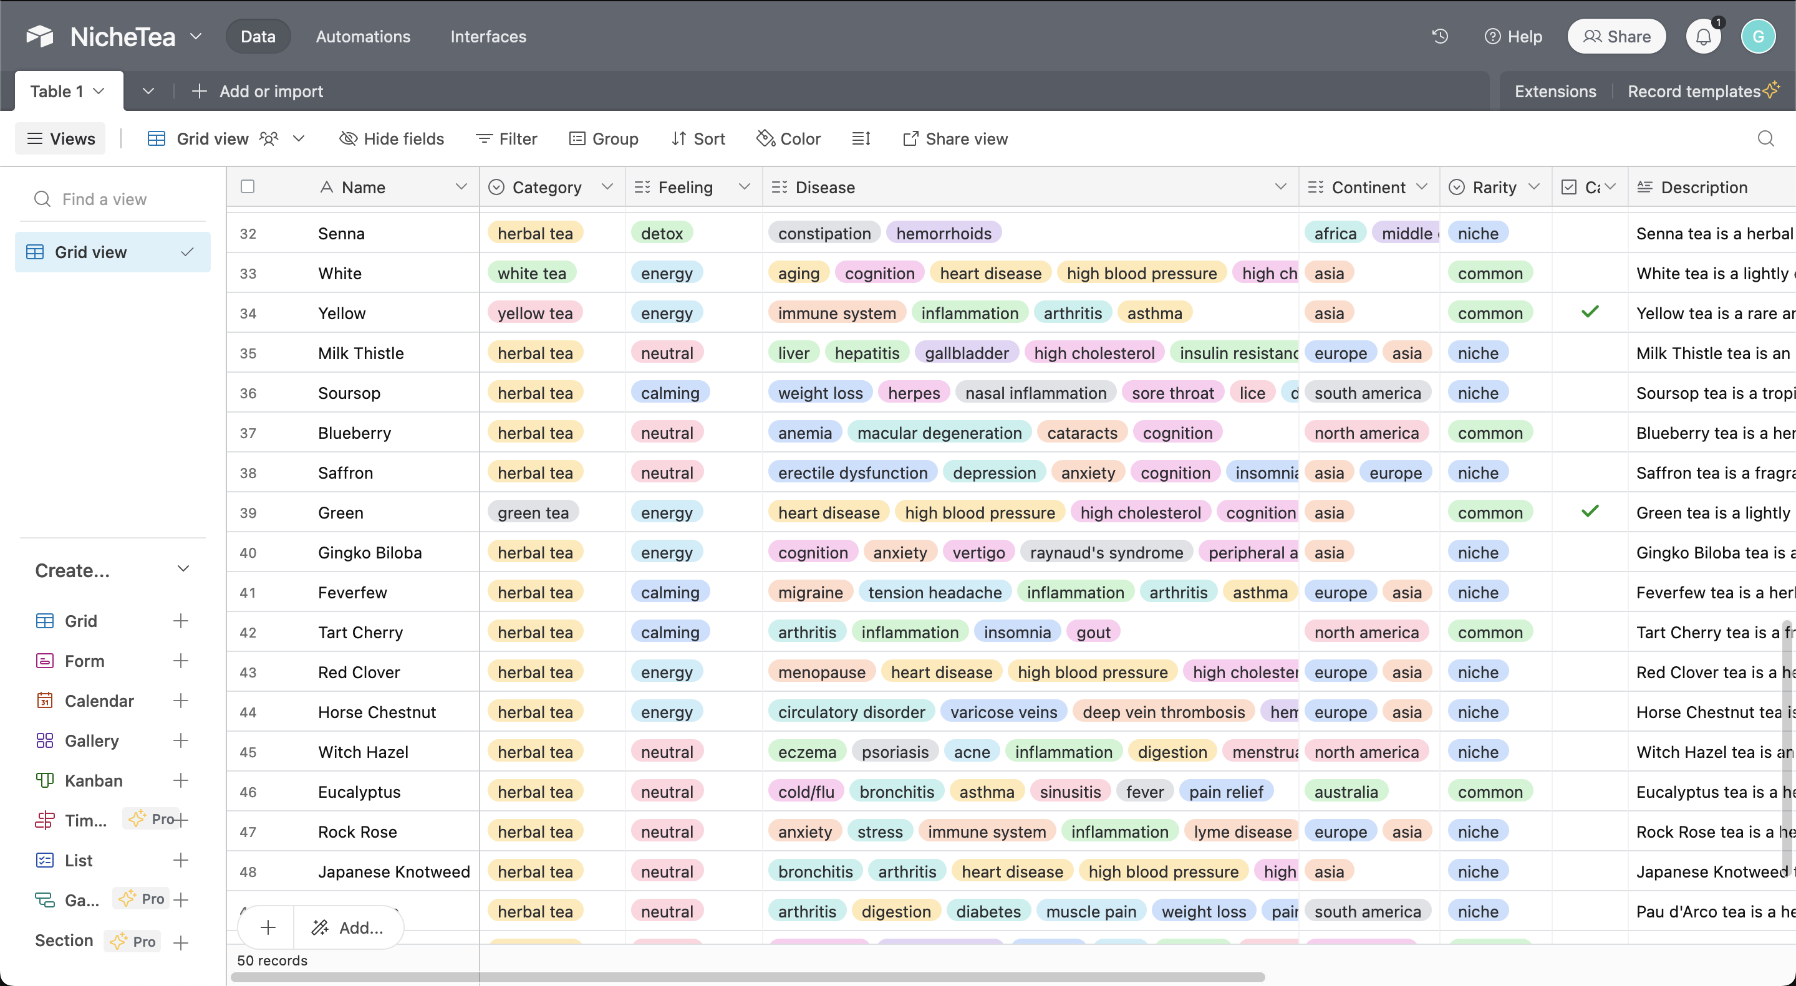Viewport: 1796px width, 986px height.
Task: Uncheck the checkbox in Green tea row
Action: click(x=1590, y=512)
